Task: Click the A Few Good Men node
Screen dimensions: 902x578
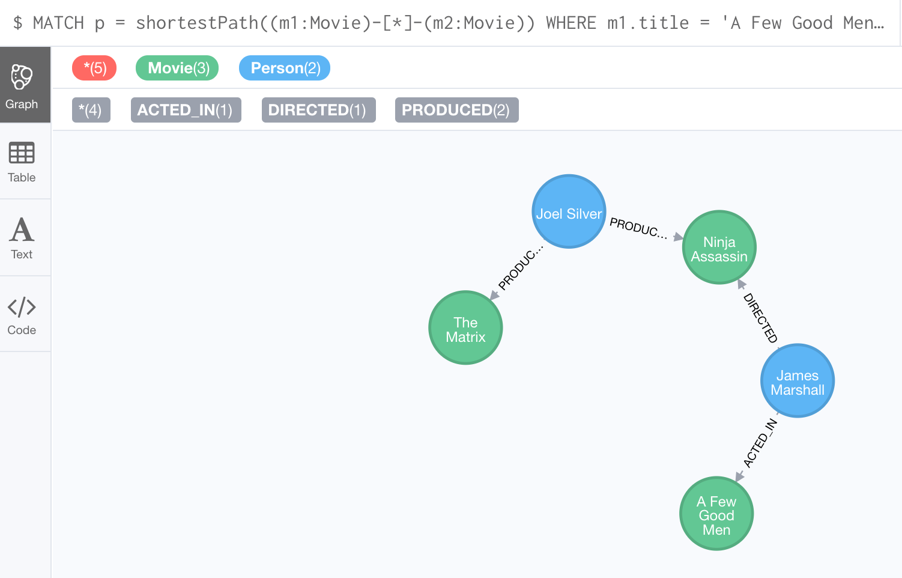Action: pos(716,514)
